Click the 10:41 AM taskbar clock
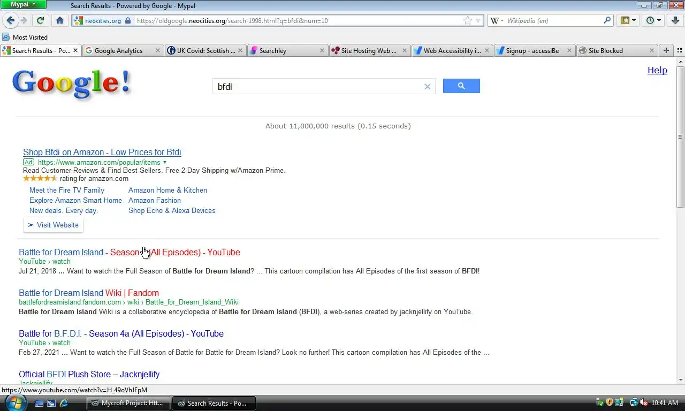Image resolution: width=685 pixels, height=411 pixels. (x=665, y=403)
